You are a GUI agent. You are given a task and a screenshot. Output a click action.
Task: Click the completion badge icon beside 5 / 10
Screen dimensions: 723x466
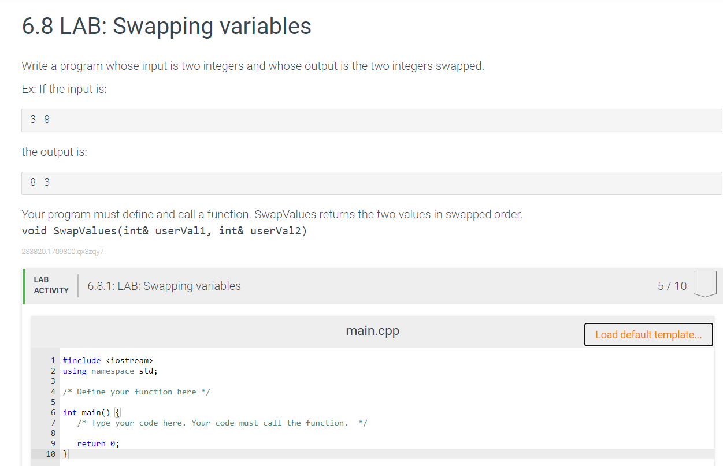705,284
